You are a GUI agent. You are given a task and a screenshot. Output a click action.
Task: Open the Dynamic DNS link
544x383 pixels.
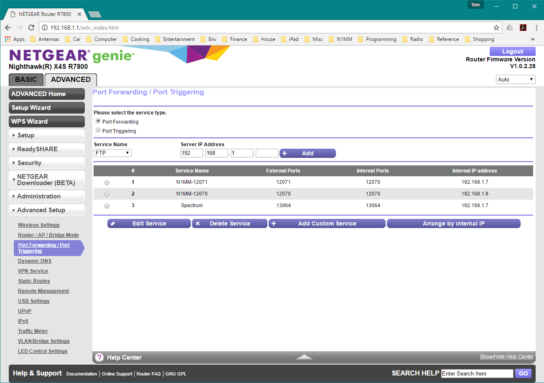click(35, 261)
